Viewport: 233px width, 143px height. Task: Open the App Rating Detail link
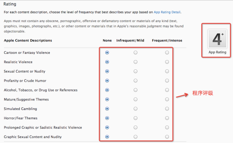167,12
